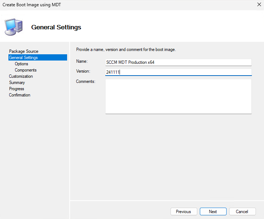
Task: Open the Options sub-step
Action: 22,64
